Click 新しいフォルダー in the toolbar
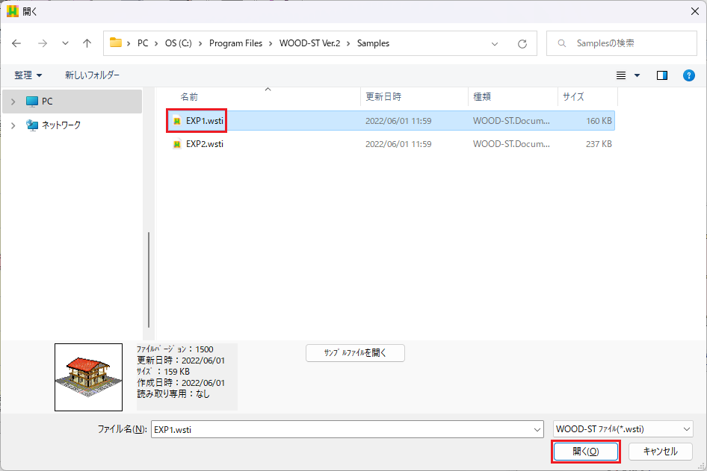 coord(92,75)
